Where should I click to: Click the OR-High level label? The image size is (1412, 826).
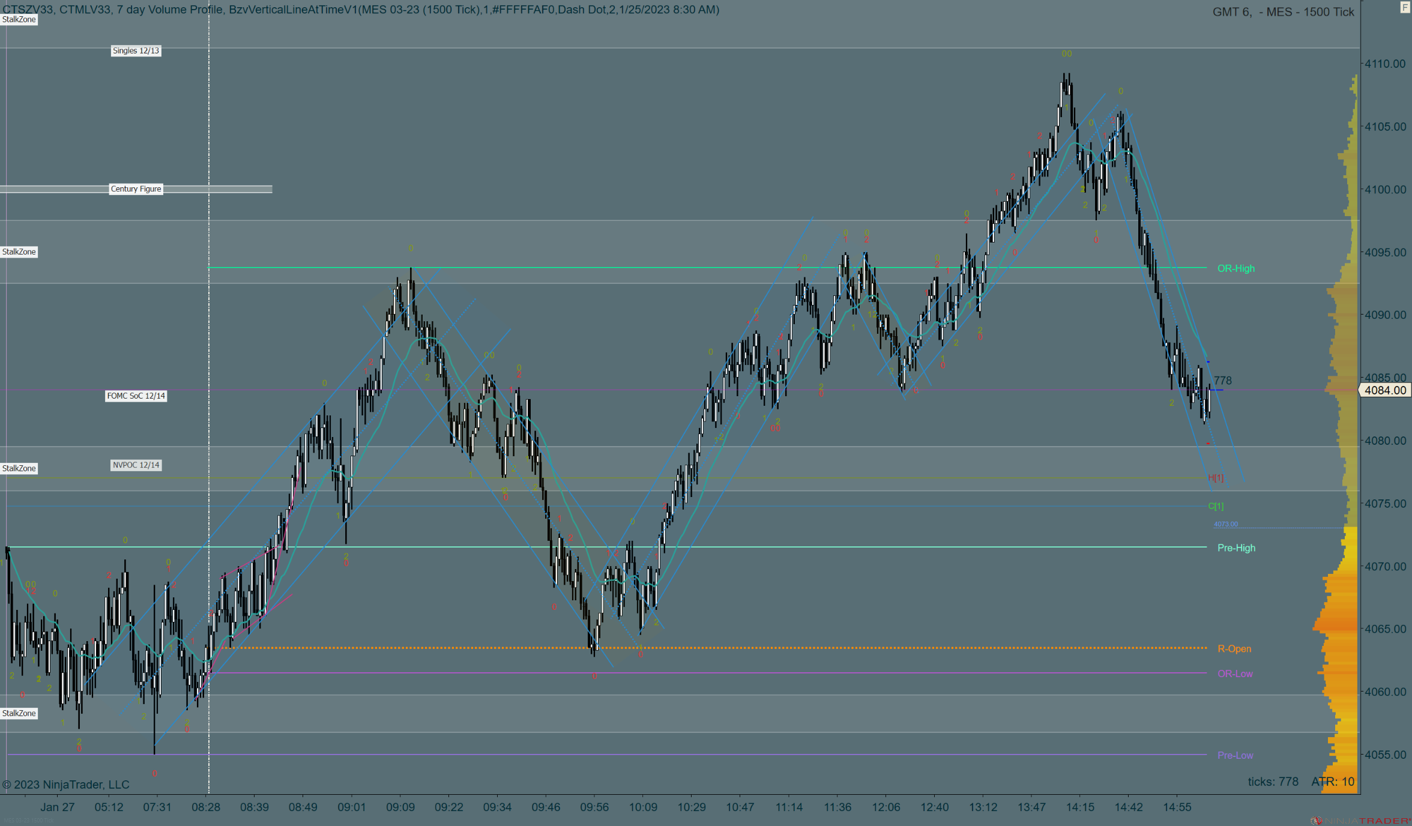pyautogui.click(x=1236, y=268)
